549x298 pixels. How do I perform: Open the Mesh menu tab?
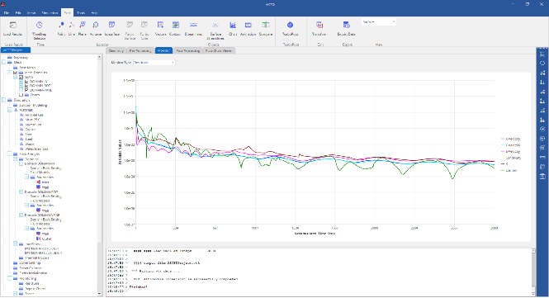31,13
